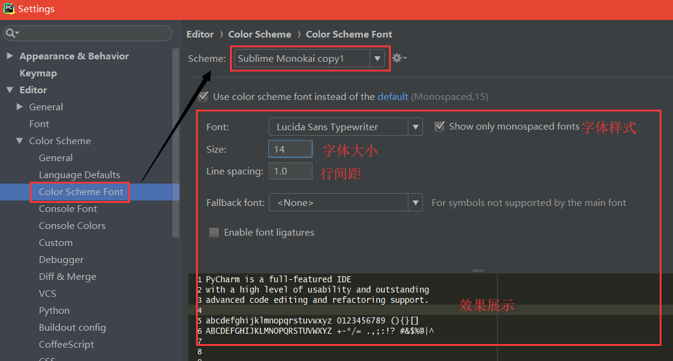
Task: Click the default font link
Action: coord(393,97)
